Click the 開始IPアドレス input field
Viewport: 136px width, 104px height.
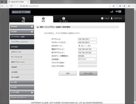tap(87, 49)
